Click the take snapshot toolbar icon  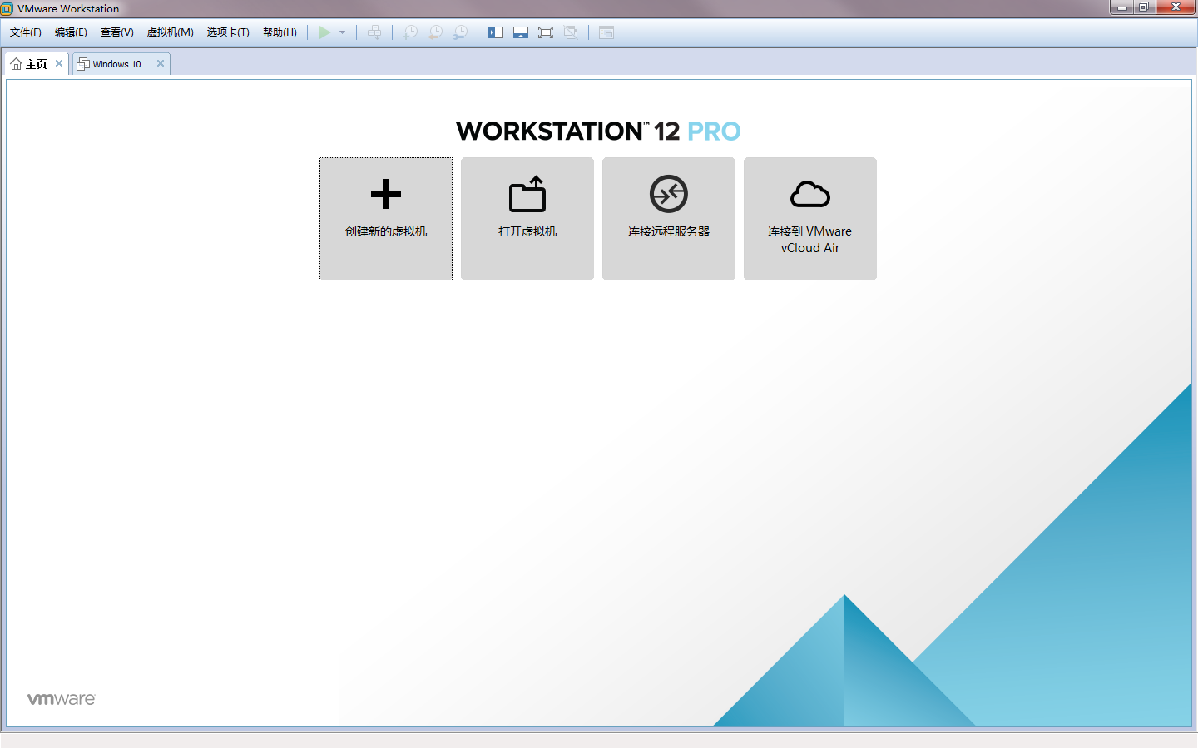click(x=410, y=32)
